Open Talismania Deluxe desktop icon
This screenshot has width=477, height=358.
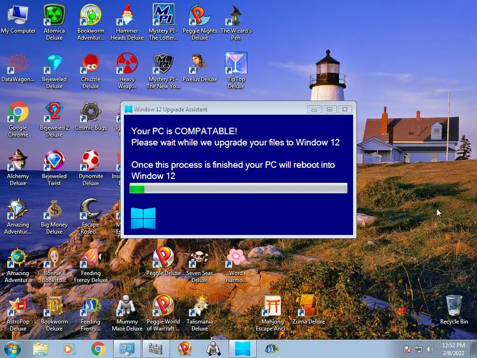pos(199,313)
